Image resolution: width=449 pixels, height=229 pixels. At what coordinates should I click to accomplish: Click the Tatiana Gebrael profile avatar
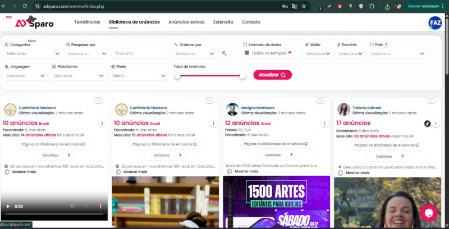tap(343, 109)
